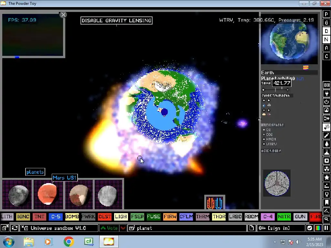
Task: Open the Windows Start menu
Action: coord(8,242)
